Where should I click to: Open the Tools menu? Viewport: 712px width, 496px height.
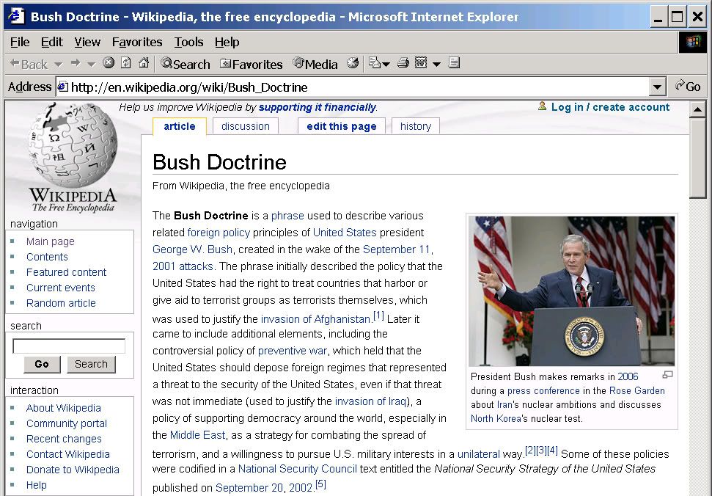pos(189,43)
